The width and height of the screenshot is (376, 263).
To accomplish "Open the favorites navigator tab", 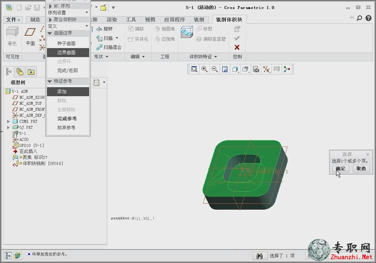I will (x=31, y=71).
